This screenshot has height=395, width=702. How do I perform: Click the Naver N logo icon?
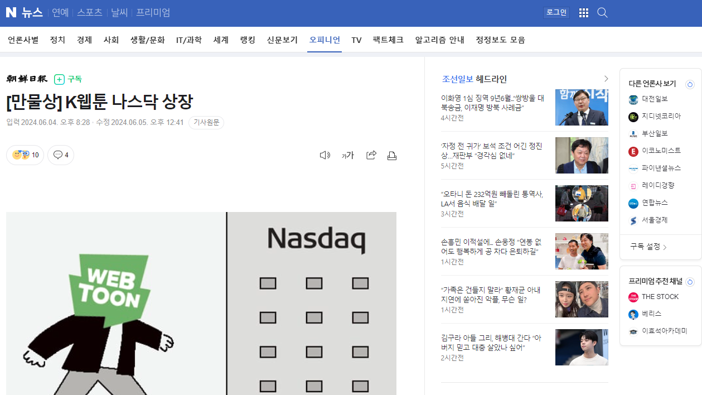click(11, 12)
